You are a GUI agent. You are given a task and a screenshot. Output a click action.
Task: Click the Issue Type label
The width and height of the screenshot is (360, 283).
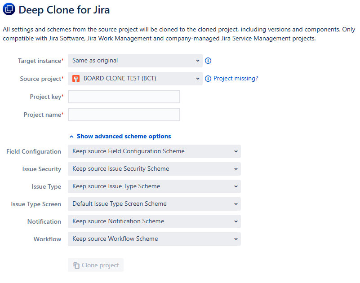click(46, 186)
